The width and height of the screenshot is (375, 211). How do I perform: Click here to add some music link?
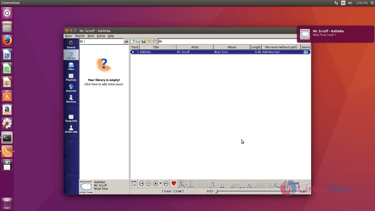tap(104, 84)
